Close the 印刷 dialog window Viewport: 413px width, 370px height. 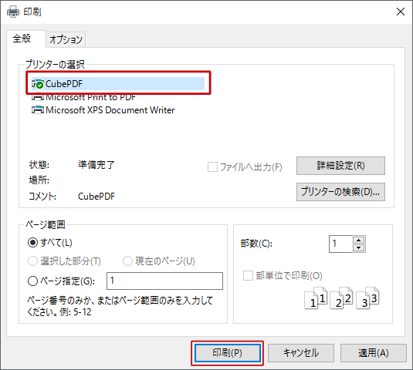pyautogui.click(x=401, y=12)
